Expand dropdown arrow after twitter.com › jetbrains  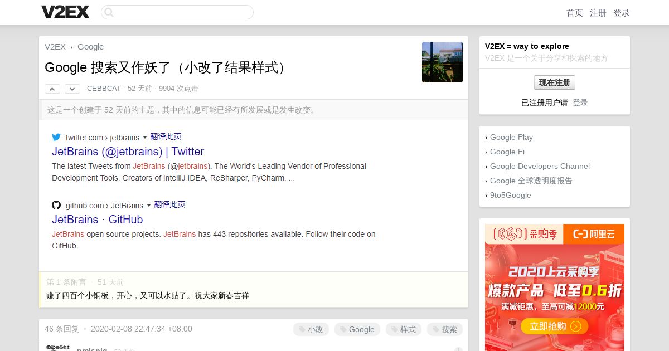[x=145, y=137]
